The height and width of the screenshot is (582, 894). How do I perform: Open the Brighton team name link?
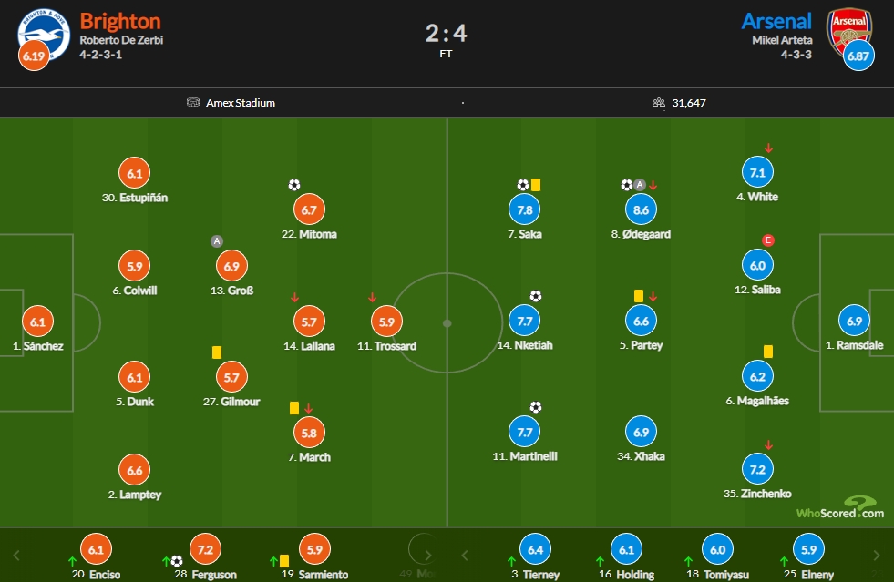coord(120,21)
